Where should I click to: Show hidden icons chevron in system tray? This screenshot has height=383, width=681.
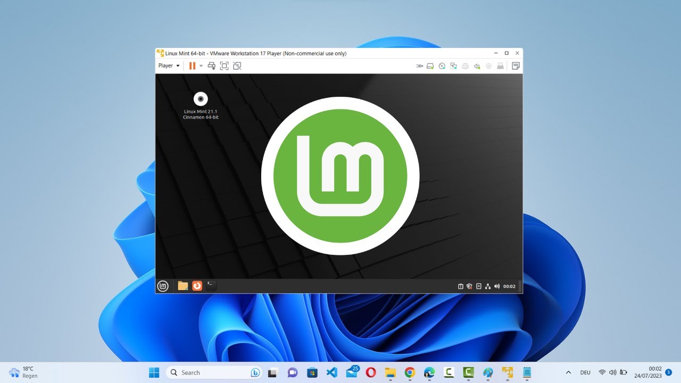coord(568,372)
